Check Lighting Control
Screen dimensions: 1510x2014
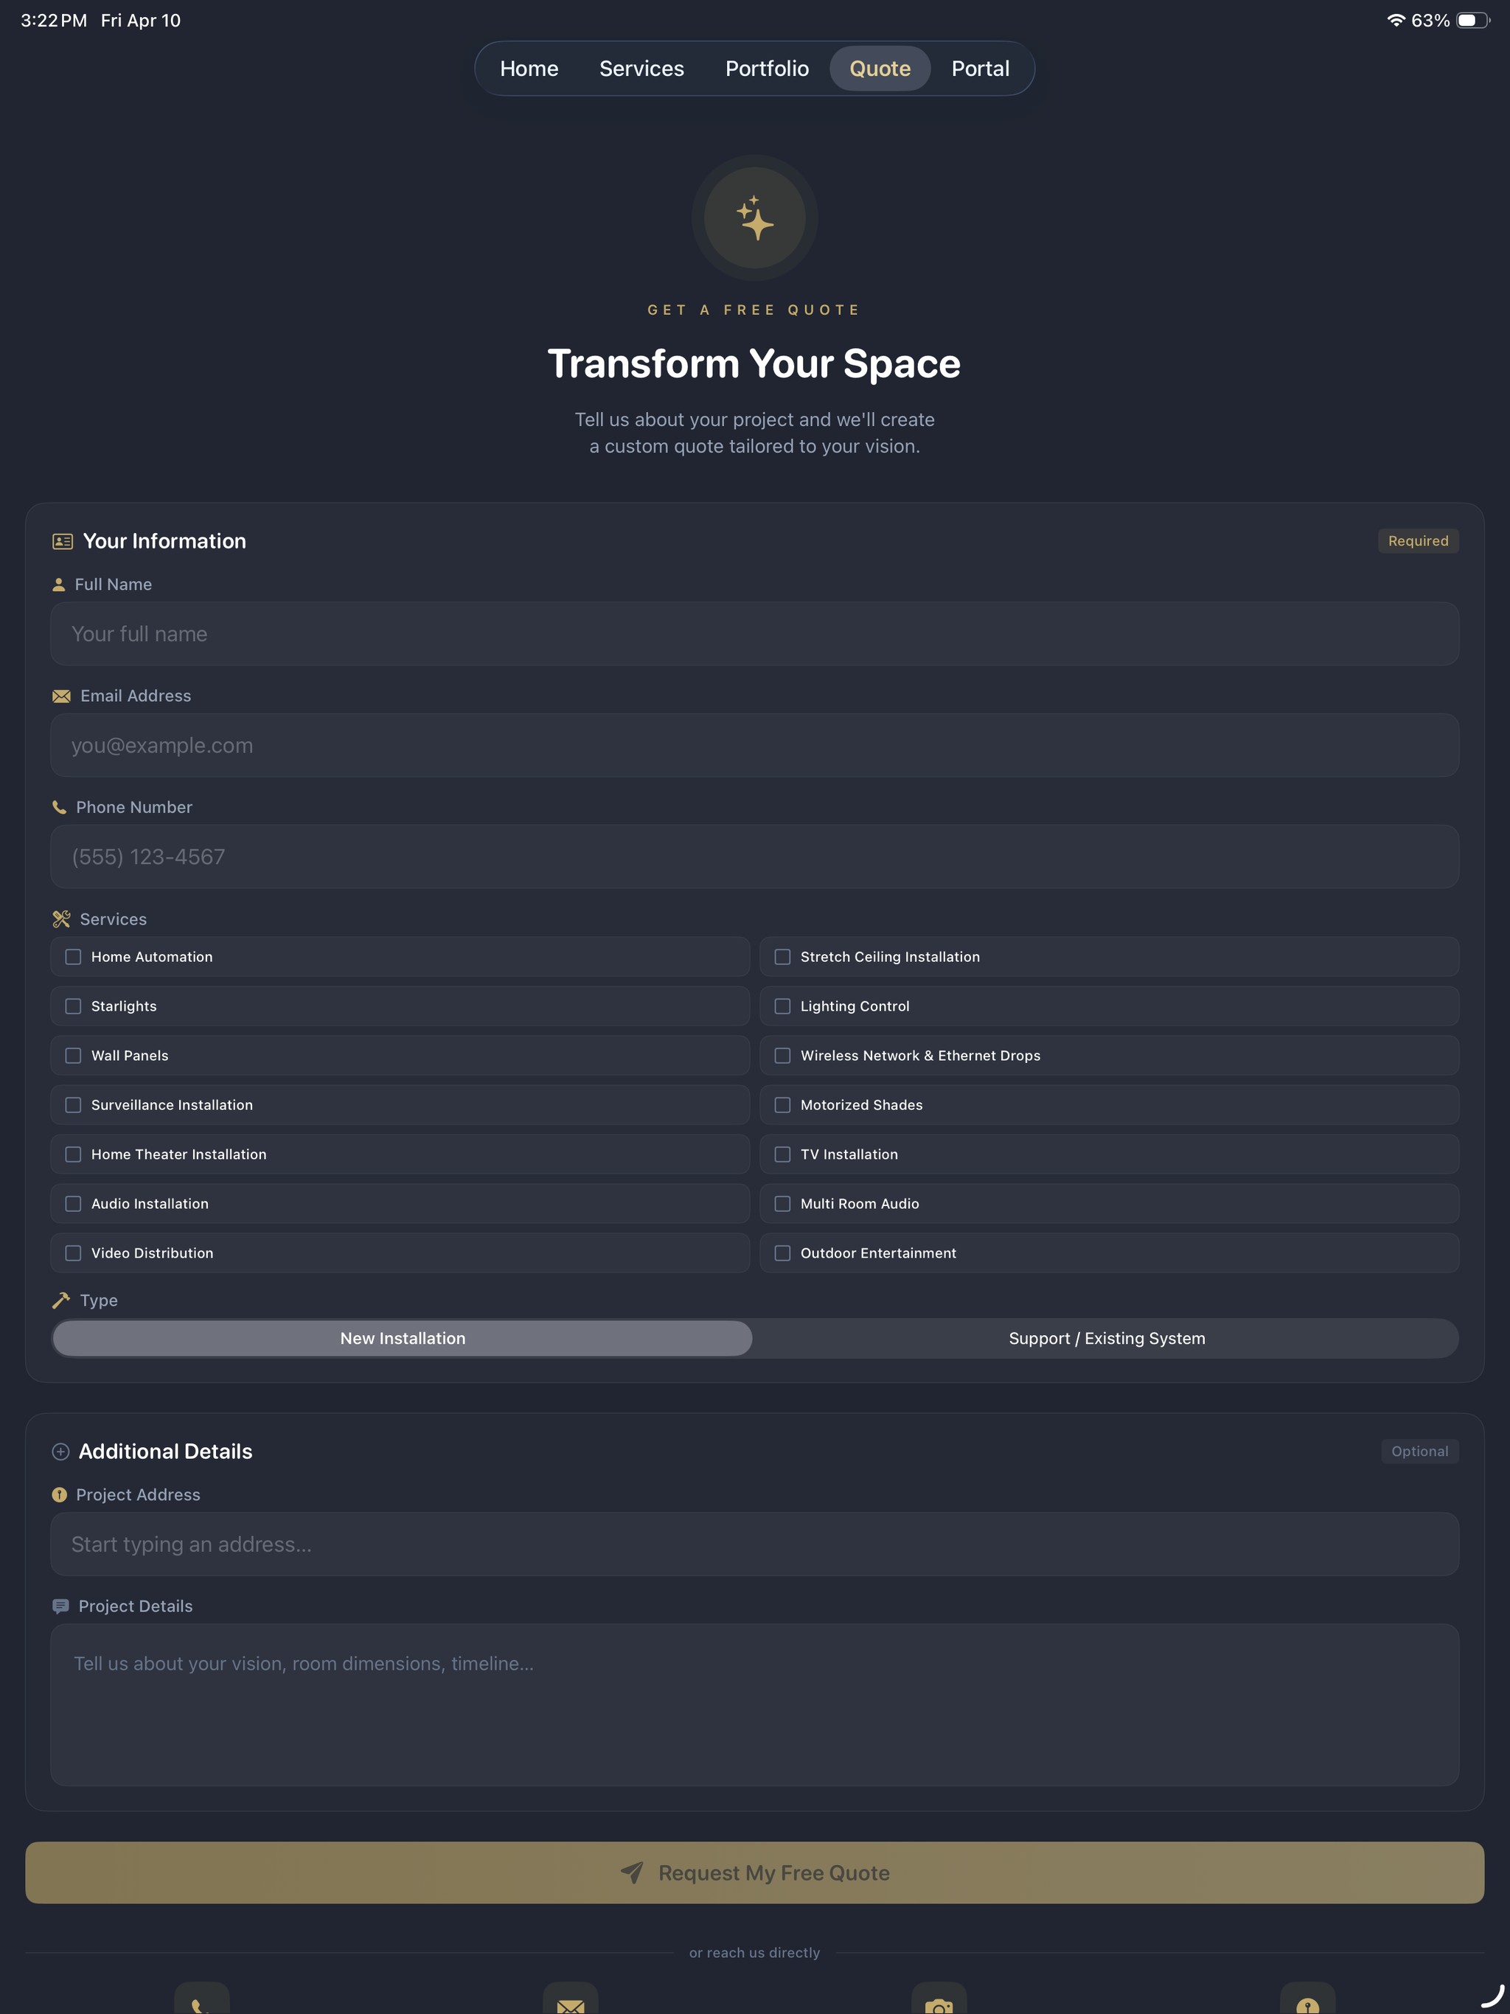(x=1110, y=1006)
